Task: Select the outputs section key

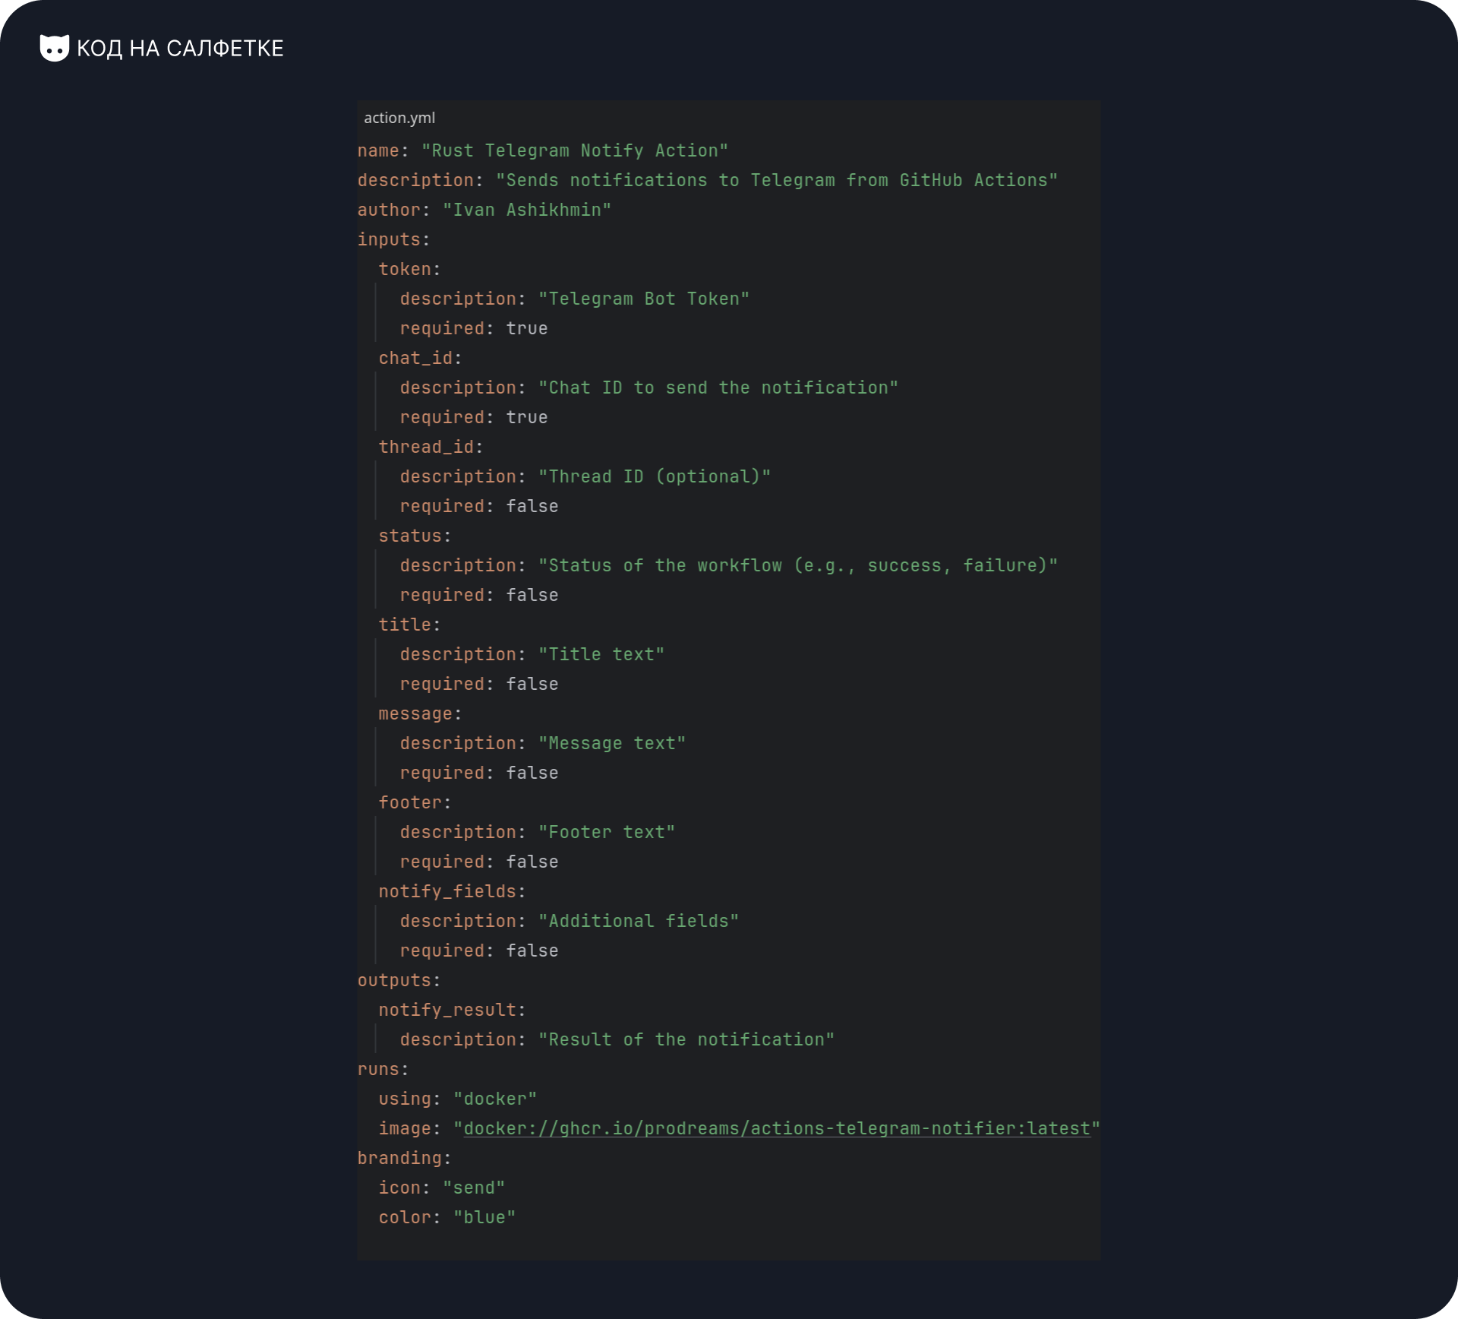Action: click(399, 980)
